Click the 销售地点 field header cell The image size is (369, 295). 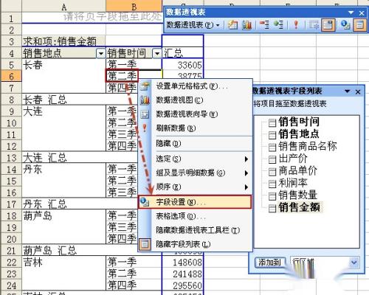pyautogui.click(x=63, y=53)
